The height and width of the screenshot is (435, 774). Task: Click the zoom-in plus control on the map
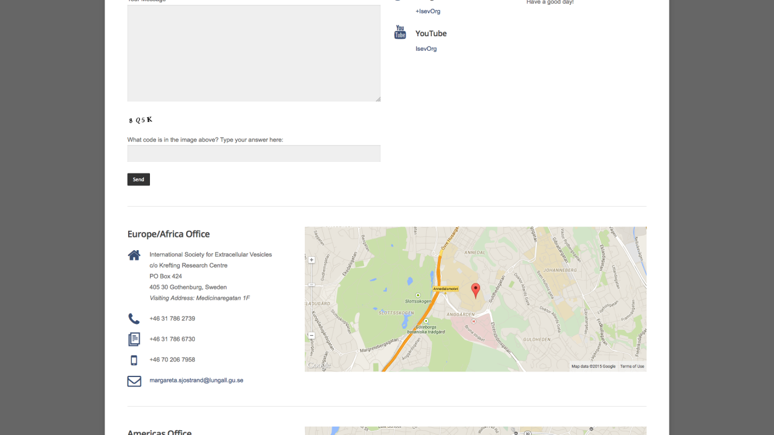click(x=311, y=259)
